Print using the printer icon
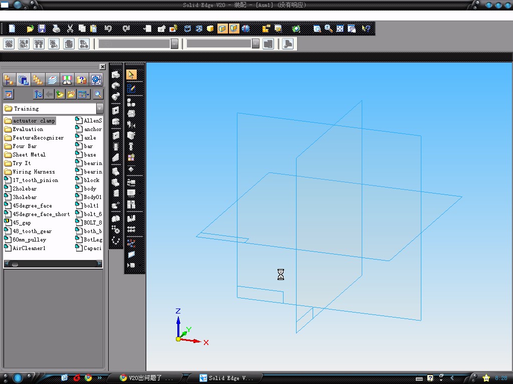 56,28
